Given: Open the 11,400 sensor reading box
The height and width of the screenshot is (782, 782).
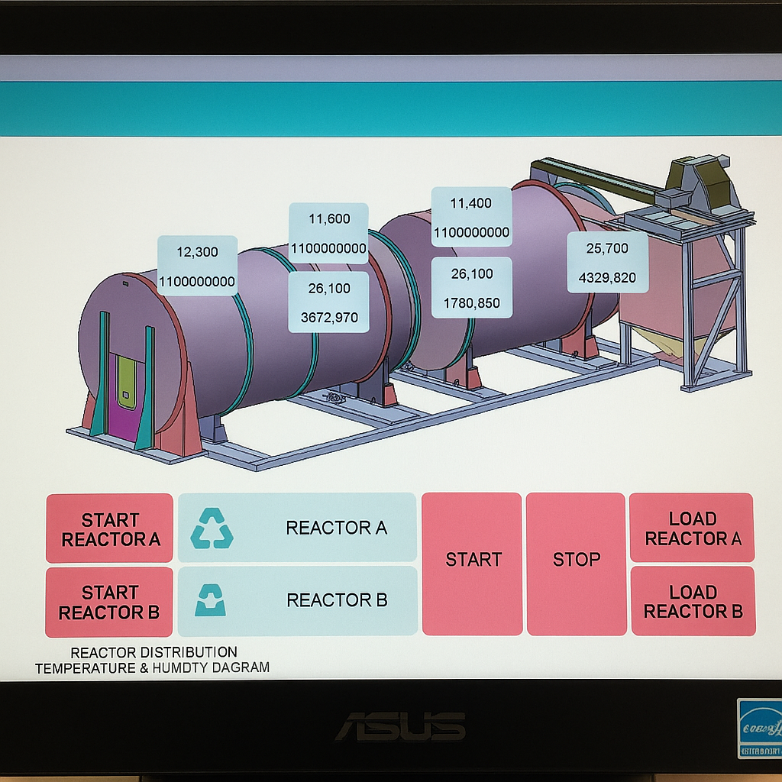Looking at the screenshot, I should click(471, 217).
